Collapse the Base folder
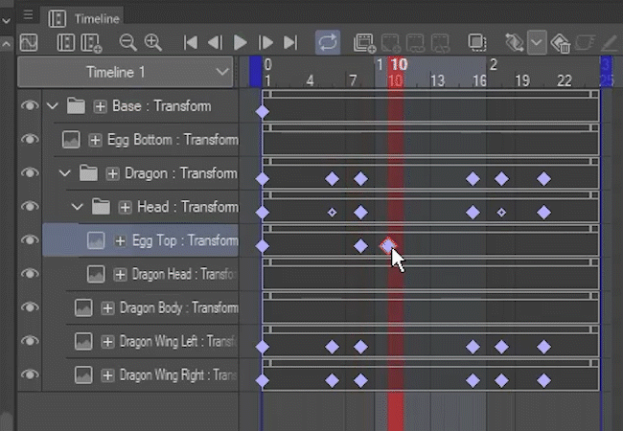The width and height of the screenshot is (623, 431). tap(52, 106)
